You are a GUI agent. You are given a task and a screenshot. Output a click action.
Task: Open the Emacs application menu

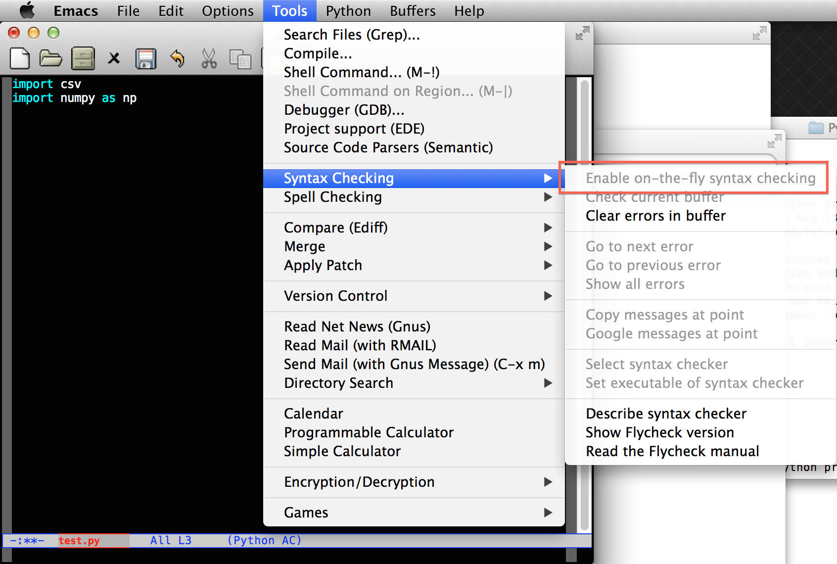click(x=76, y=10)
